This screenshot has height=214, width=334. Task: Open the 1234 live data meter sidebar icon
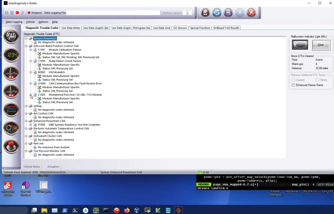(11, 55)
